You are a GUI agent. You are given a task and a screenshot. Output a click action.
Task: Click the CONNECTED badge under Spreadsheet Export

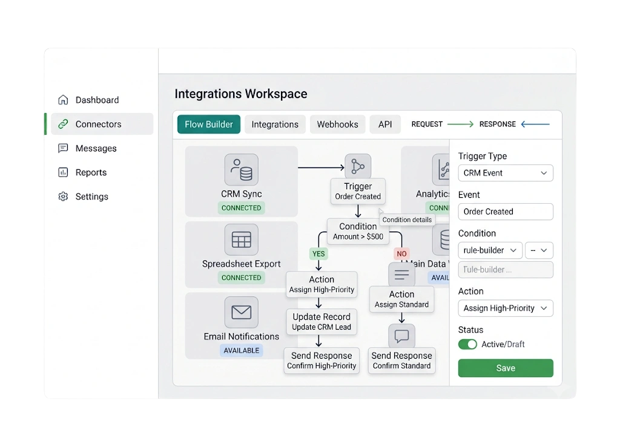pos(241,278)
